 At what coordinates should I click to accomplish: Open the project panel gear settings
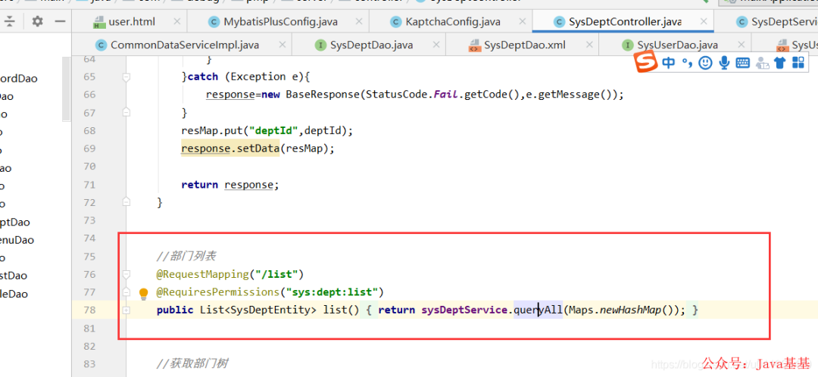[x=38, y=21]
